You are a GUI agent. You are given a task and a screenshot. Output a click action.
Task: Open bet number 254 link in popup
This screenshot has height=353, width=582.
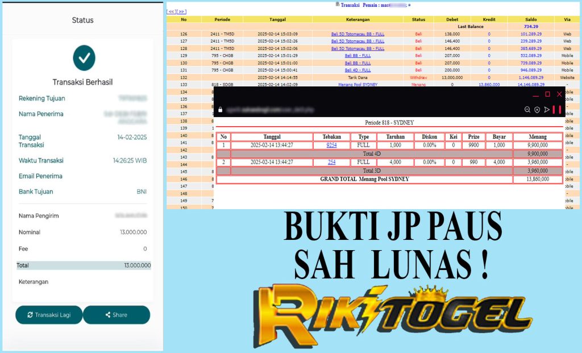click(331, 162)
